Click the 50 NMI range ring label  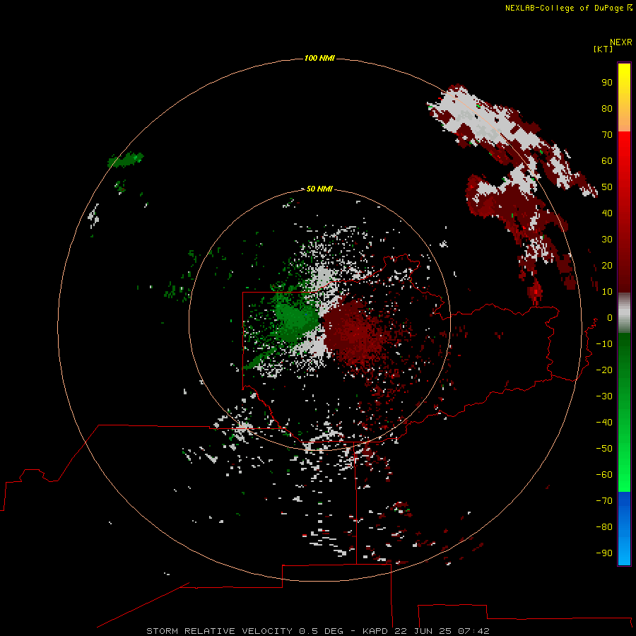pos(319,189)
